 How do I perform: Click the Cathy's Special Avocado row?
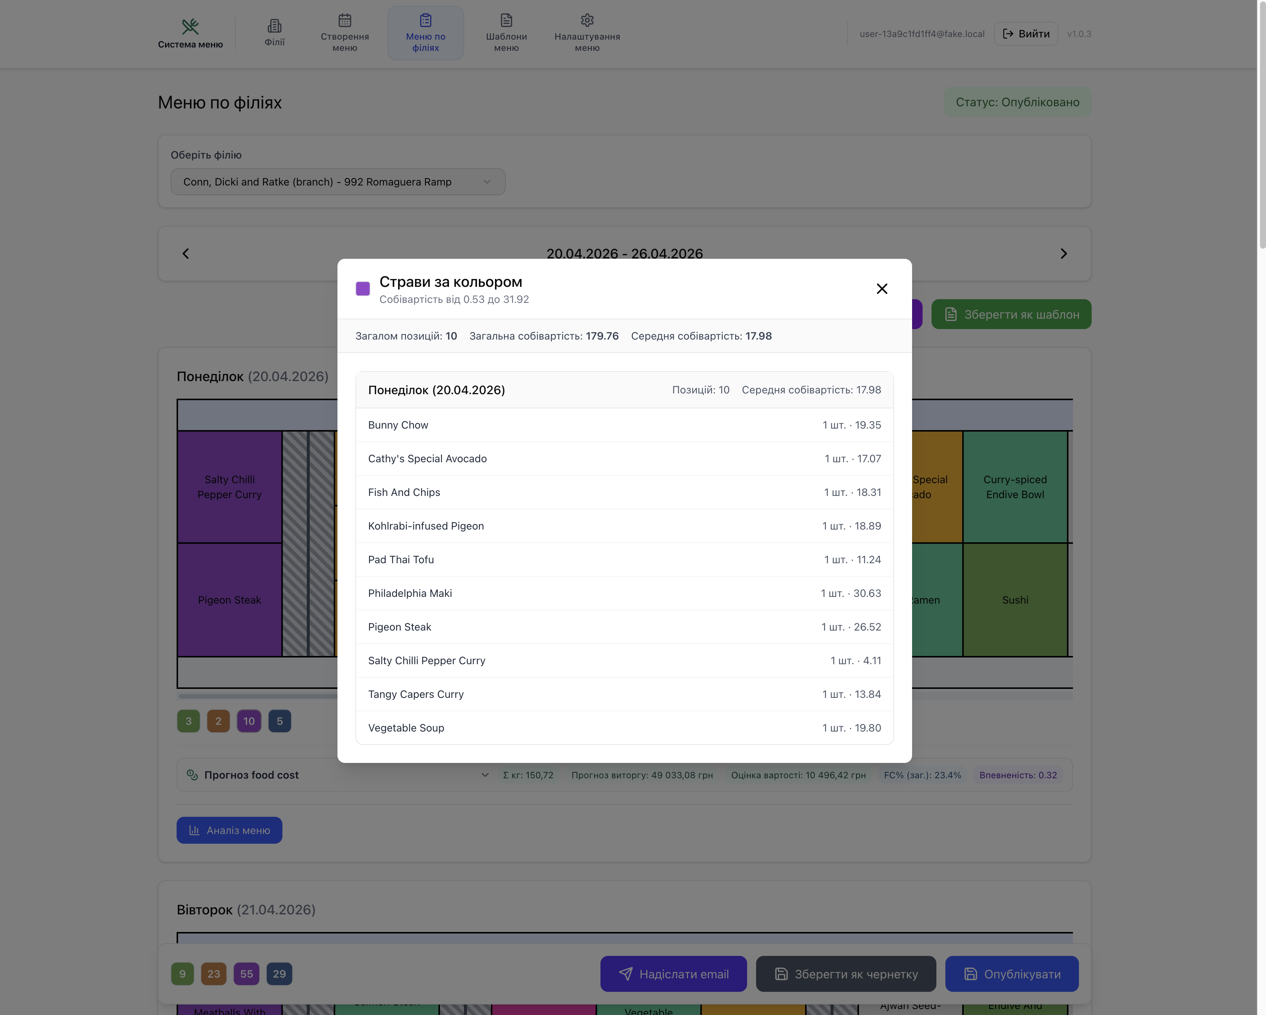pos(625,459)
